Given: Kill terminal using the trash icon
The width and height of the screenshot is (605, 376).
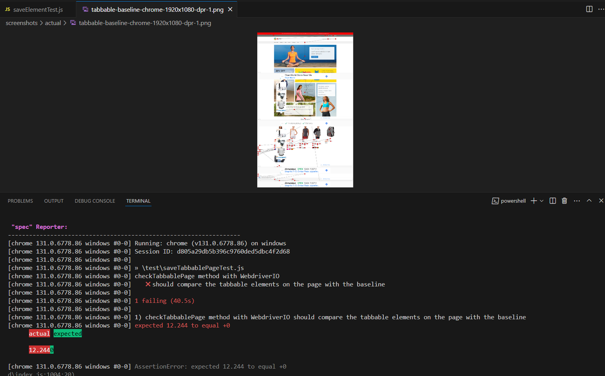Looking at the screenshot, I should tap(564, 201).
